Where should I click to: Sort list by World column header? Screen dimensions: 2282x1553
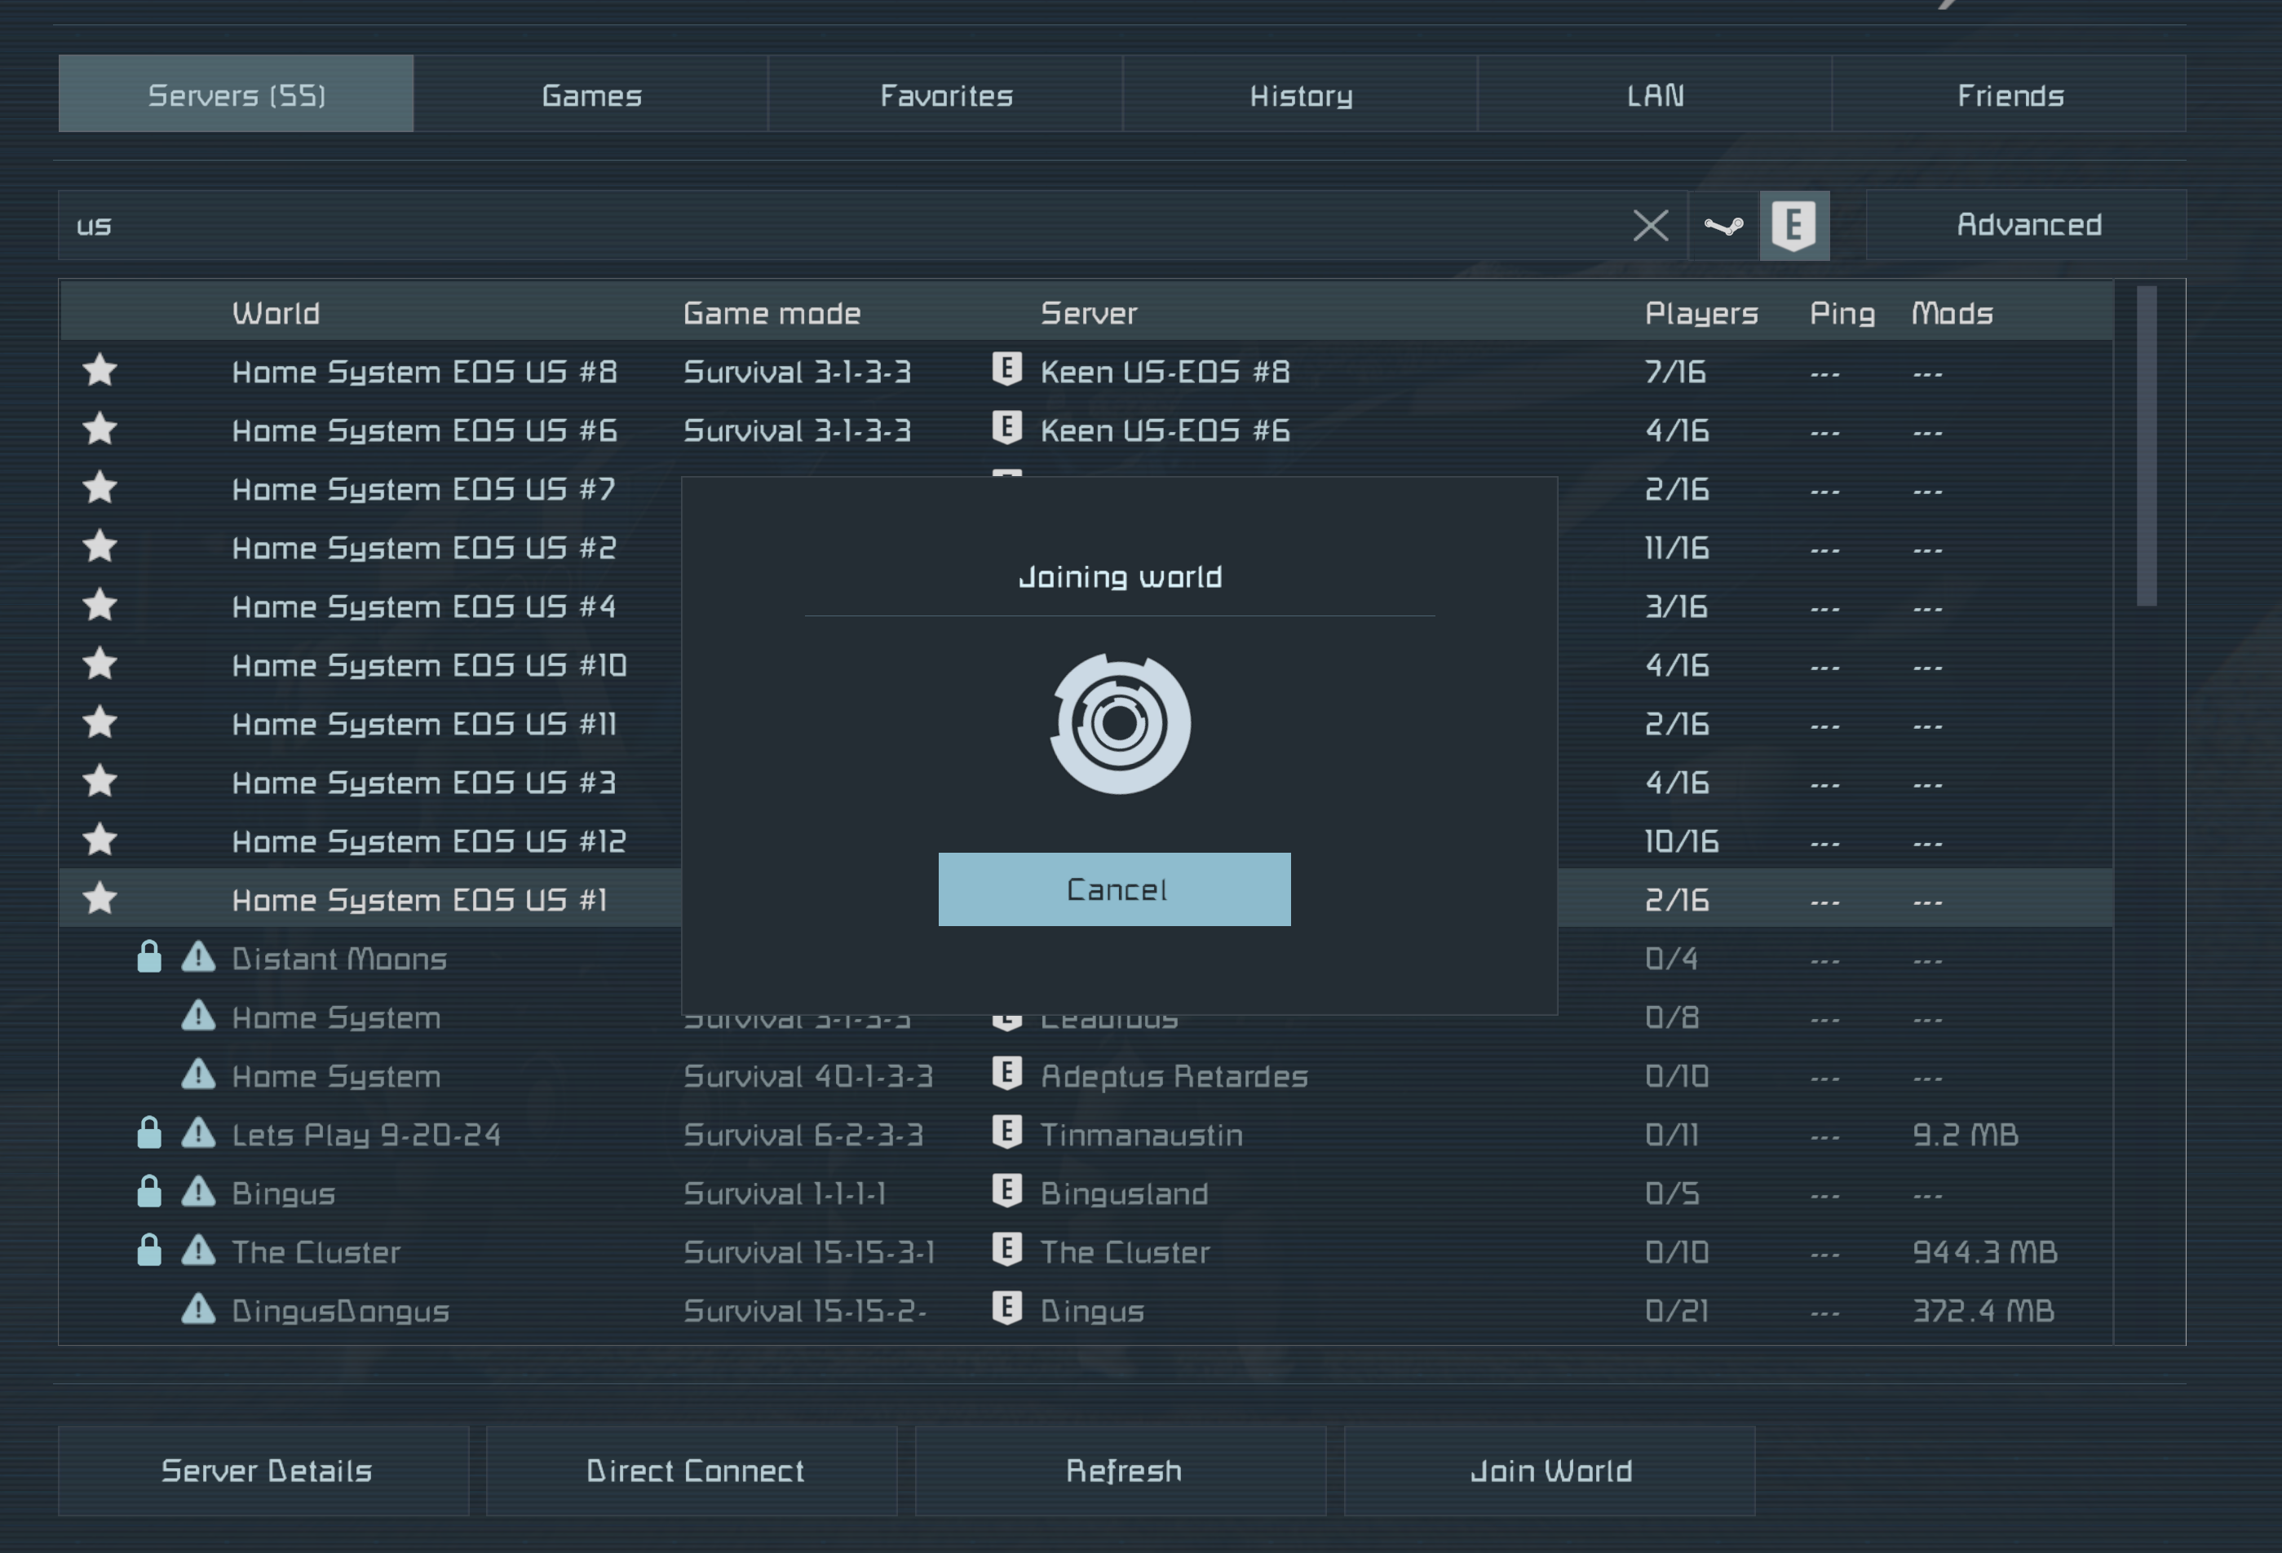point(276,313)
